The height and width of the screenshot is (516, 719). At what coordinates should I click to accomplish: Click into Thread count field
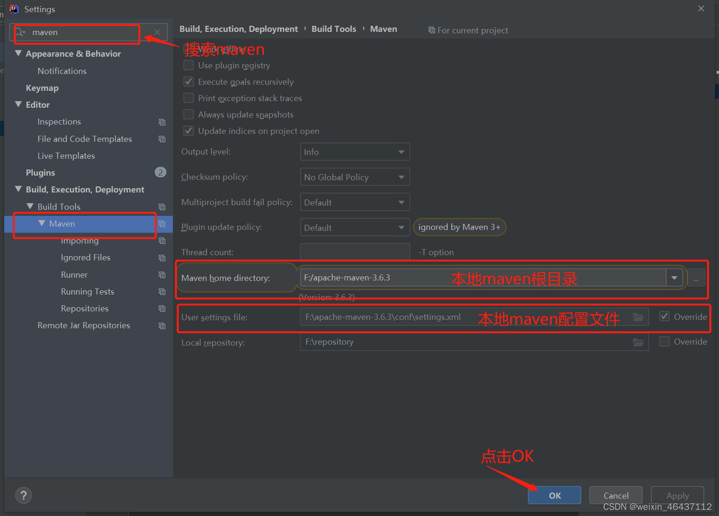click(355, 252)
